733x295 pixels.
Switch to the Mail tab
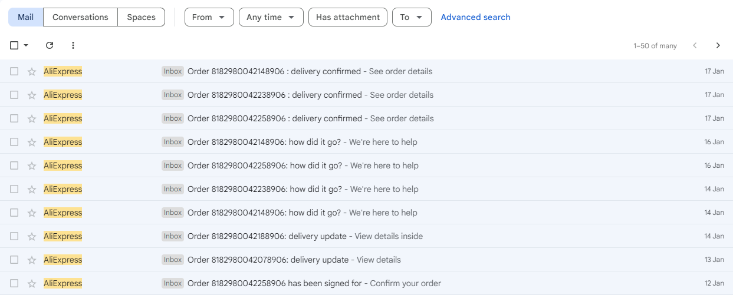(25, 17)
